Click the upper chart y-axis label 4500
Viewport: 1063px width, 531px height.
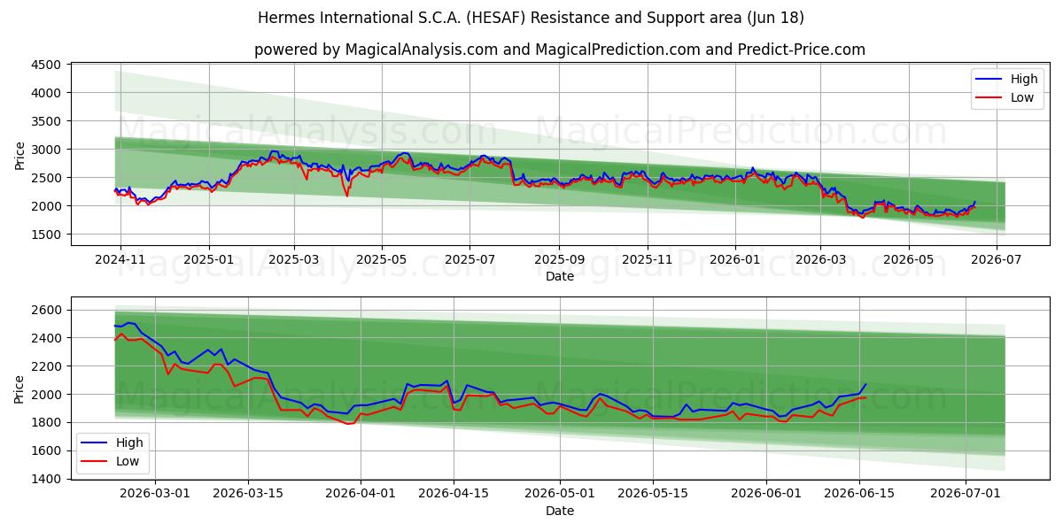click(45, 65)
